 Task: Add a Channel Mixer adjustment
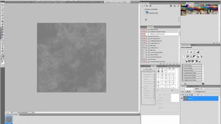coord(201,56)
